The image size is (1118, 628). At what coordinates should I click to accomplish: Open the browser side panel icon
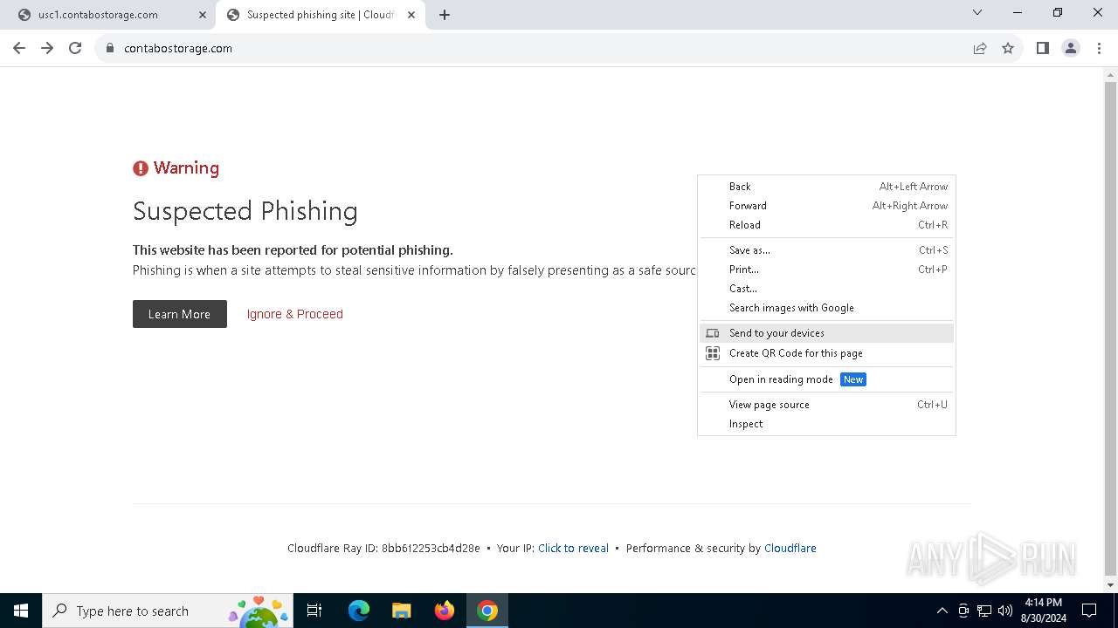[1042, 48]
